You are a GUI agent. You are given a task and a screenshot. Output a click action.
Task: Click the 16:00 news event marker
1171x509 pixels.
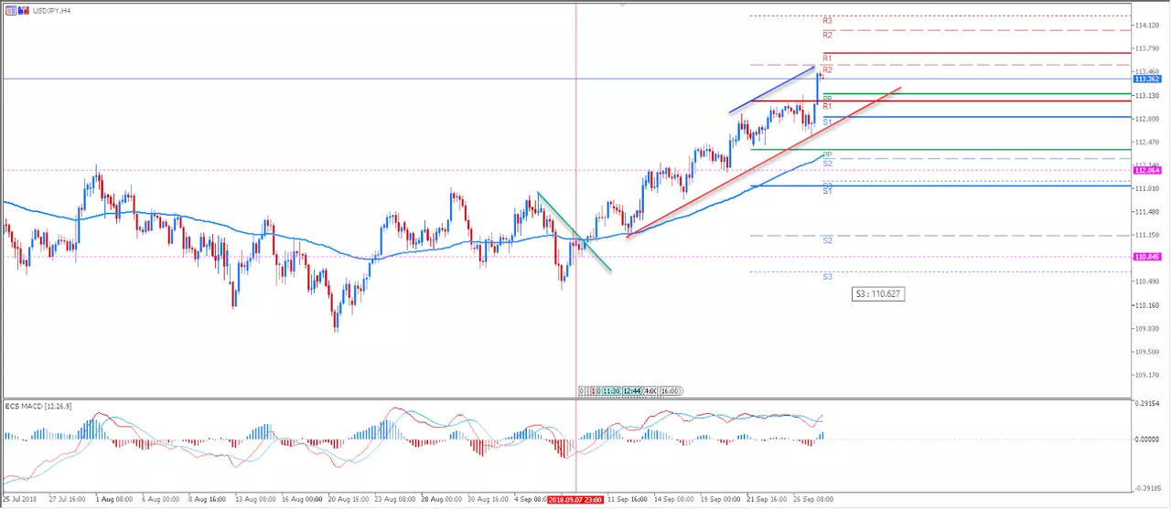[671, 391]
